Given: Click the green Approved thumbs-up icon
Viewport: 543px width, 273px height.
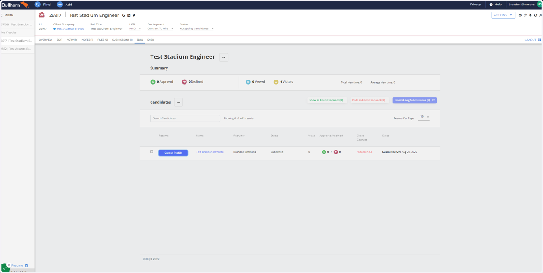Looking at the screenshot, I should [x=153, y=82].
